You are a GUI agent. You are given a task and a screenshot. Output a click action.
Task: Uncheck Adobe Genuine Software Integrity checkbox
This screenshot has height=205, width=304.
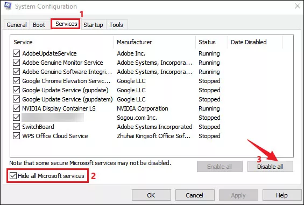pyautogui.click(x=16, y=72)
